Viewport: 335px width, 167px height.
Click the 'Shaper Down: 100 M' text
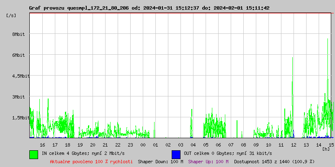(160, 161)
